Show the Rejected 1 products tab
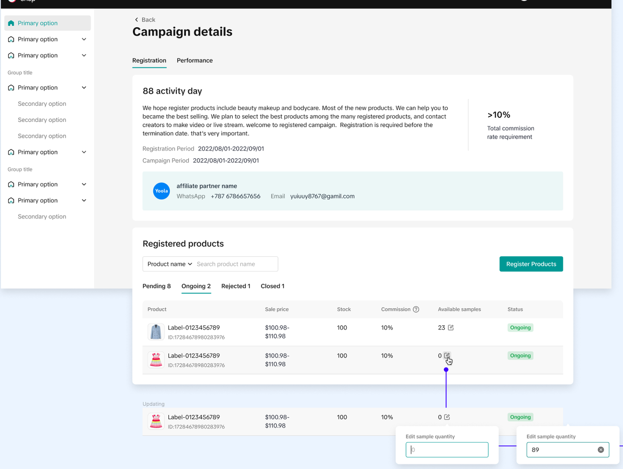Image resolution: width=623 pixels, height=469 pixels. point(236,286)
